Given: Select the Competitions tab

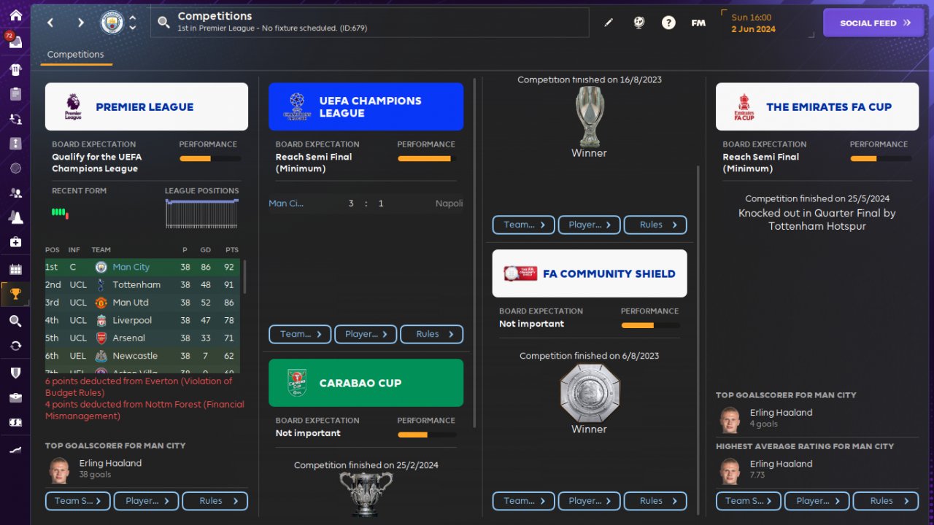Looking at the screenshot, I should pyautogui.click(x=76, y=55).
